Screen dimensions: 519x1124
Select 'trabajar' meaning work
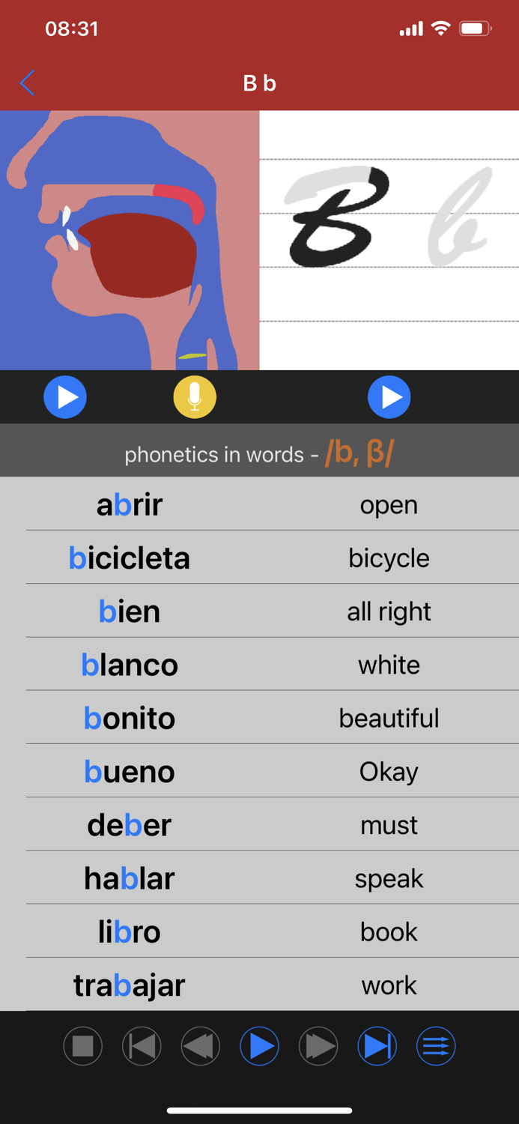(x=130, y=985)
